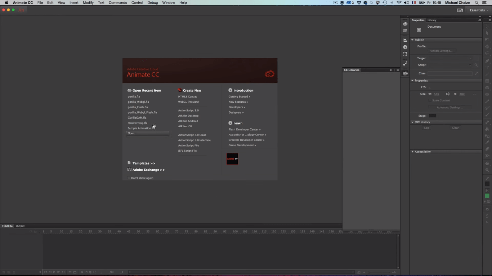Switch to the Library tab

click(432, 20)
